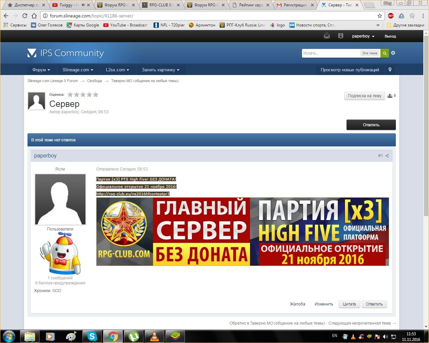This screenshot has width=429, height=343.
Task: Expand the L2sx.com dropdown menu
Action: point(117,70)
